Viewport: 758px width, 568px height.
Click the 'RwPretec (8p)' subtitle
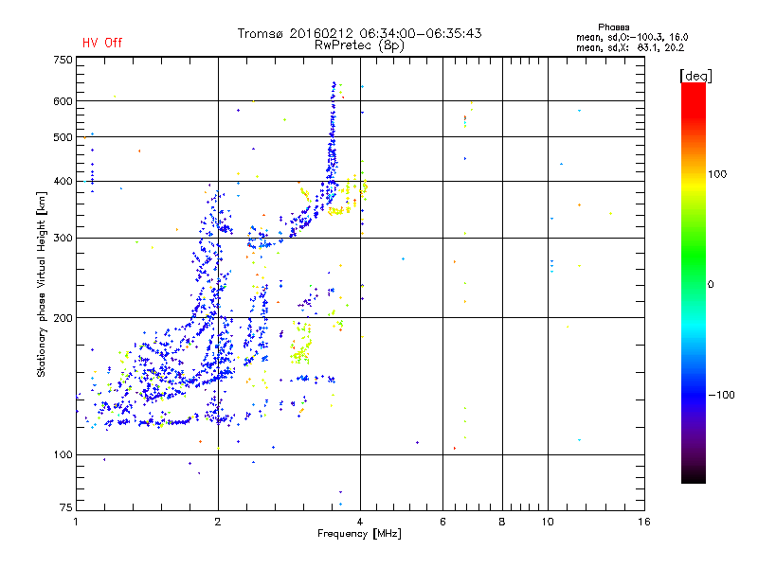pyautogui.click(x=359, y=45)
